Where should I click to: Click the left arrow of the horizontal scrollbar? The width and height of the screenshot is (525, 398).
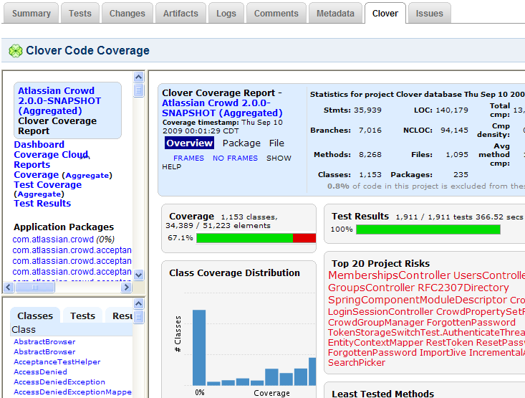coord(9,287)
